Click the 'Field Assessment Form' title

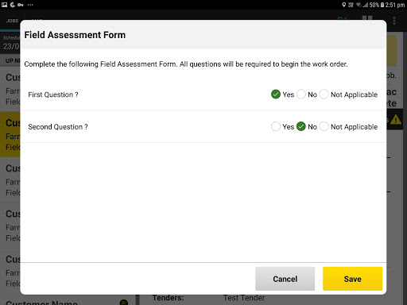[75, 35]
